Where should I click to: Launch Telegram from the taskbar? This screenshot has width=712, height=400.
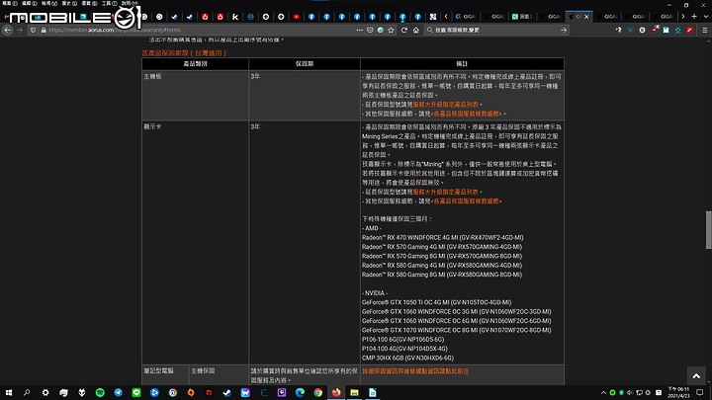118,393
